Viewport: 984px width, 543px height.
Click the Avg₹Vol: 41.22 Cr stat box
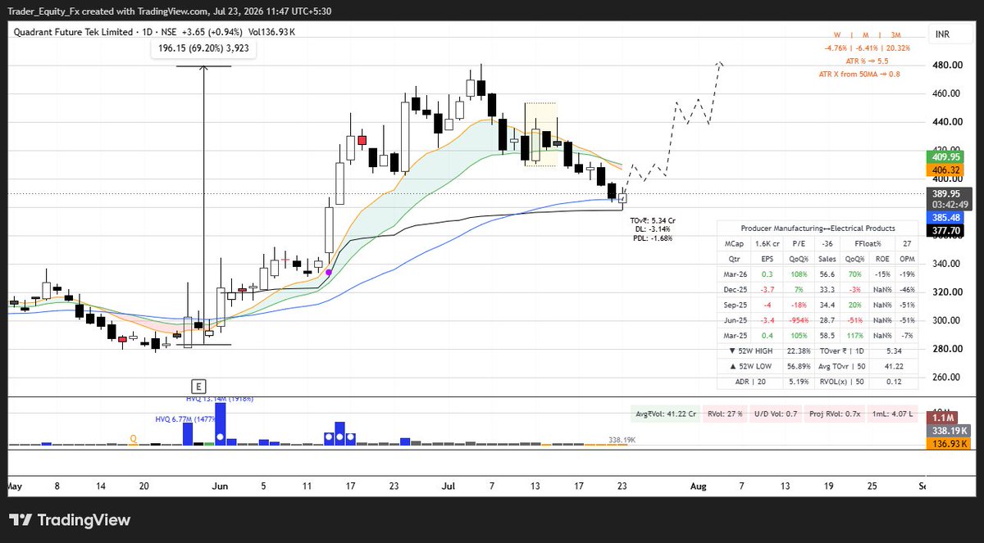[x=664, y=414]
